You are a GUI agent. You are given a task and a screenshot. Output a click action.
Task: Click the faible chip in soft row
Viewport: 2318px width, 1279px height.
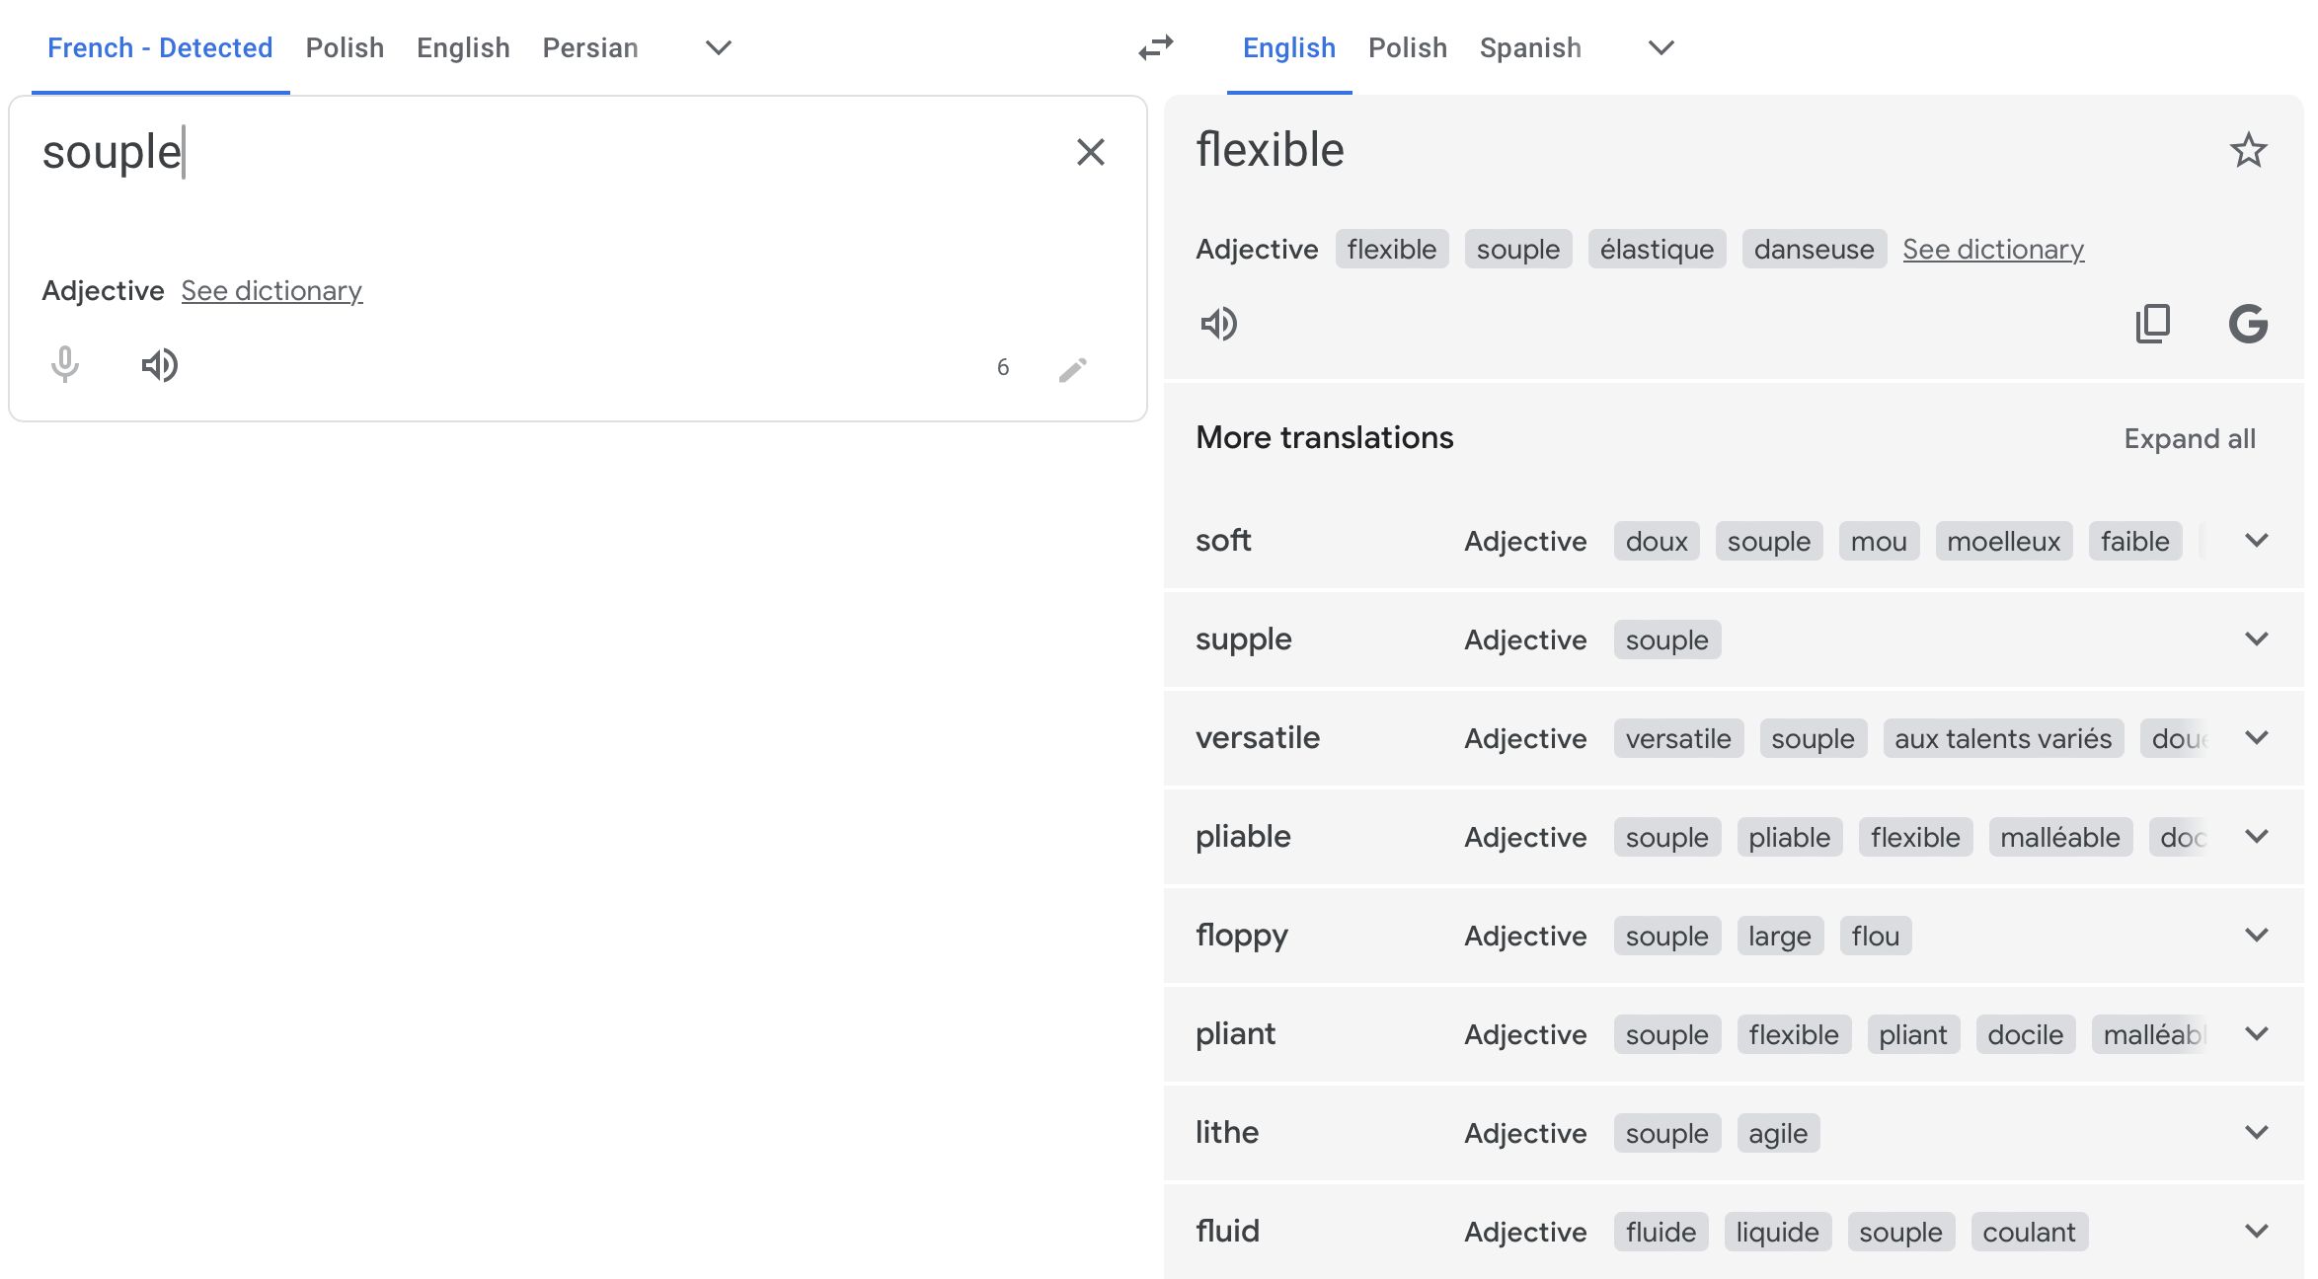pos(2134,541)
